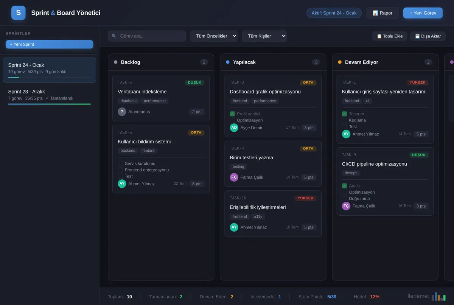Screen dimensions: 454x305
Task: Click Ahmet Yılmaz's avatar on TASK-1
Action: pyautogui.click(x=346, y=134)
